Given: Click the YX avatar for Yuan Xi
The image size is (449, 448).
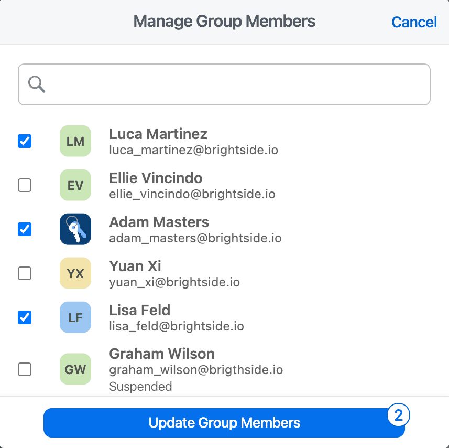Looking at the screenshot, I should (75, 273).
